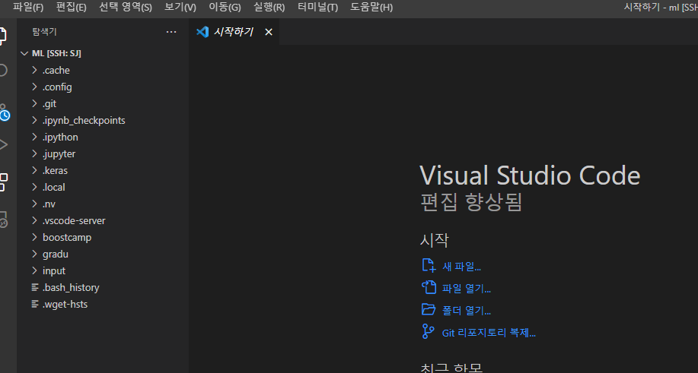698x373 pixels.
Task: Expand the .vscode-server folder
Action: [x=34, y=221]
